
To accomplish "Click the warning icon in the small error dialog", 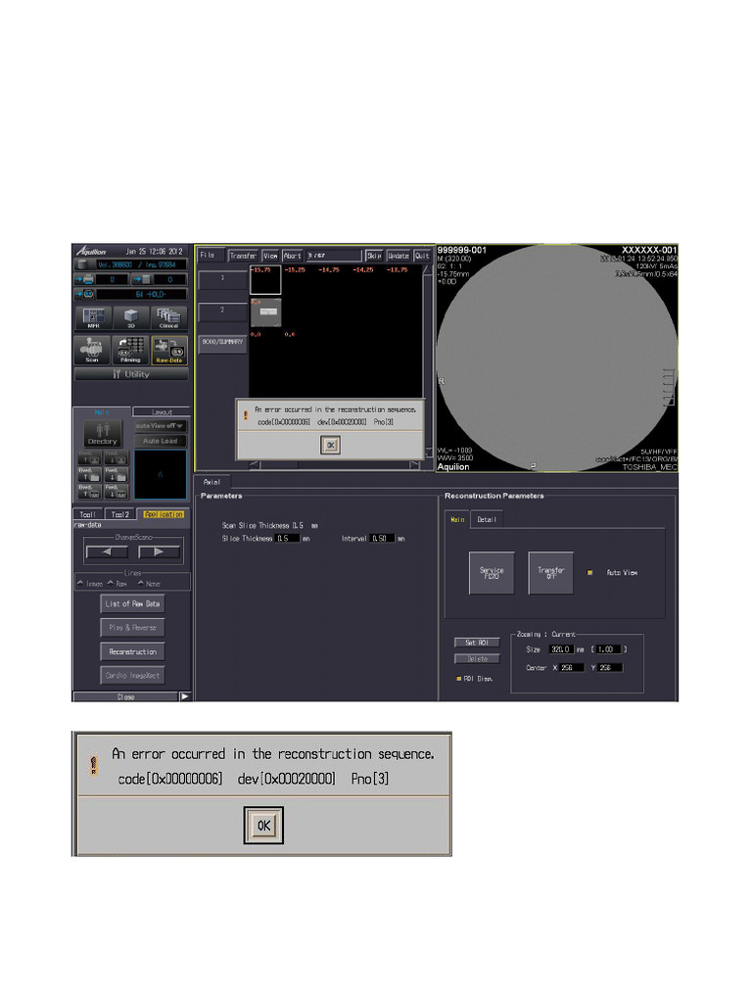I will pyautogui.click(x=246, y=415).
